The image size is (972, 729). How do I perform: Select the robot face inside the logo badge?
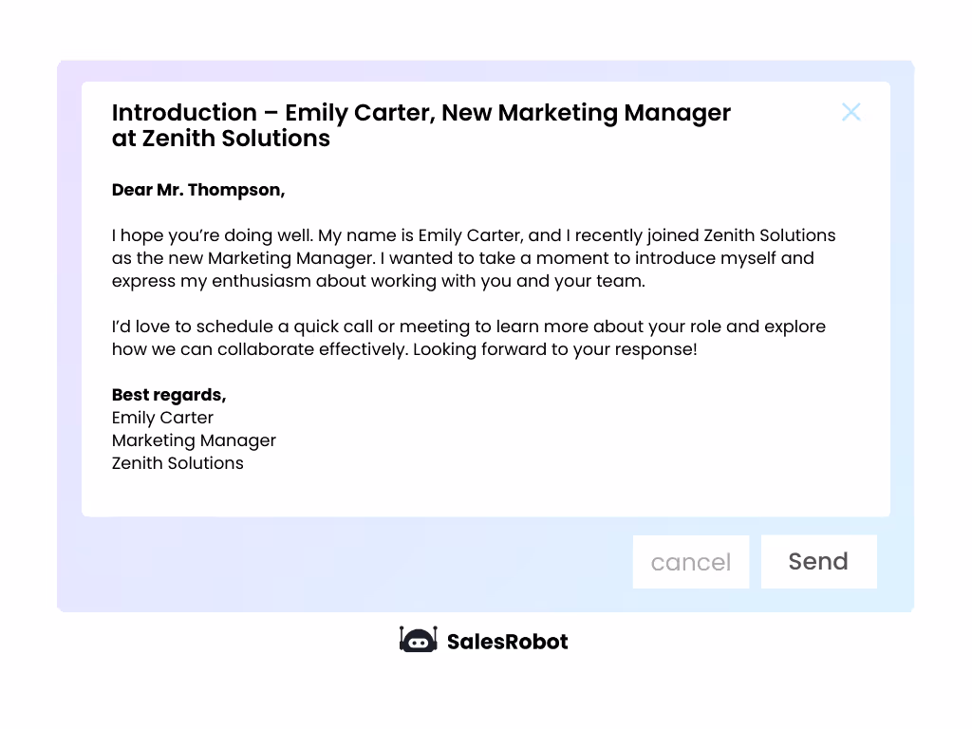coord(418,643)
